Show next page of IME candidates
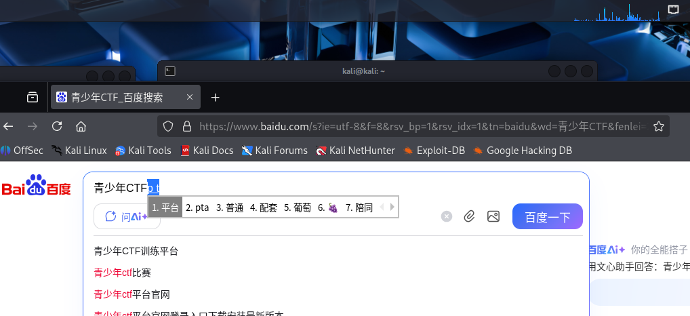Screen dimensions: 690x316 [392, 208]
